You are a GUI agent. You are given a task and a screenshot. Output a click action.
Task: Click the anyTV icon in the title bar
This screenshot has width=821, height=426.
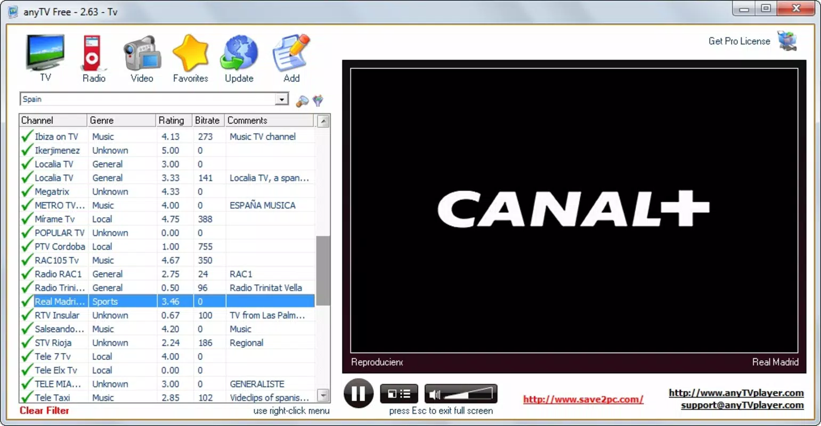coord(13,11)
